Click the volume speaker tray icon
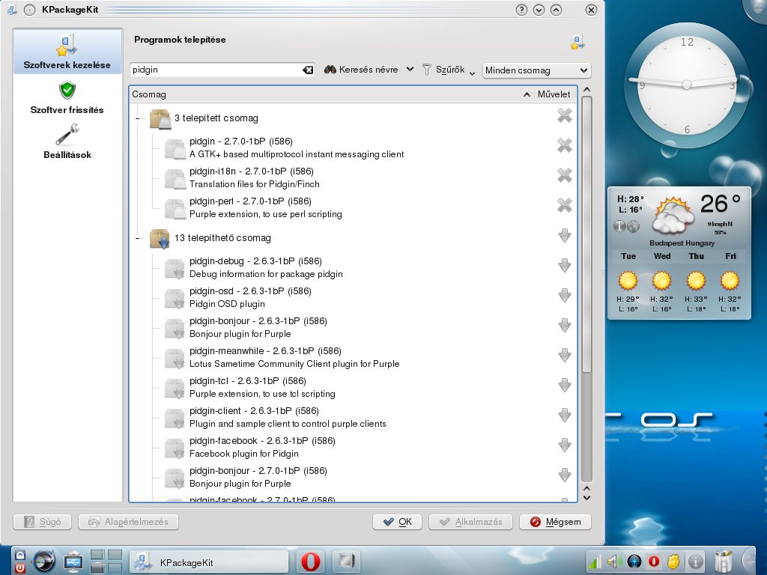The image size is (767, 575). (x=613, y=562)
